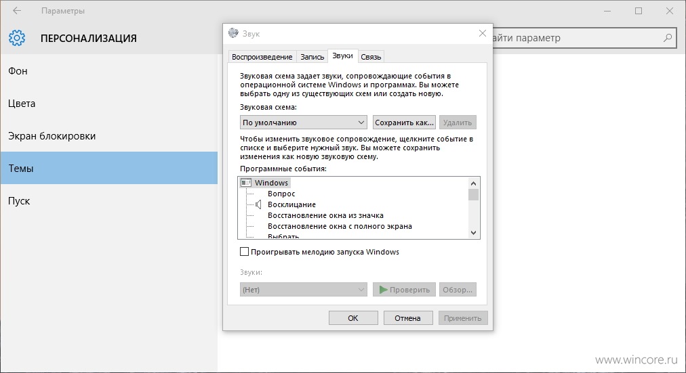Select the Звуки tab
686x373 pixels.
pyautogui.click(x=342, y=56)
